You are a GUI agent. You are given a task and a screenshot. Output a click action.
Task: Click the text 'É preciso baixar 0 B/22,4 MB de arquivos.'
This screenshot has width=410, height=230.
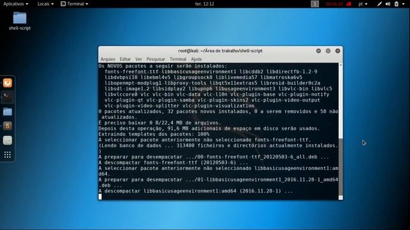coord(160,123)
